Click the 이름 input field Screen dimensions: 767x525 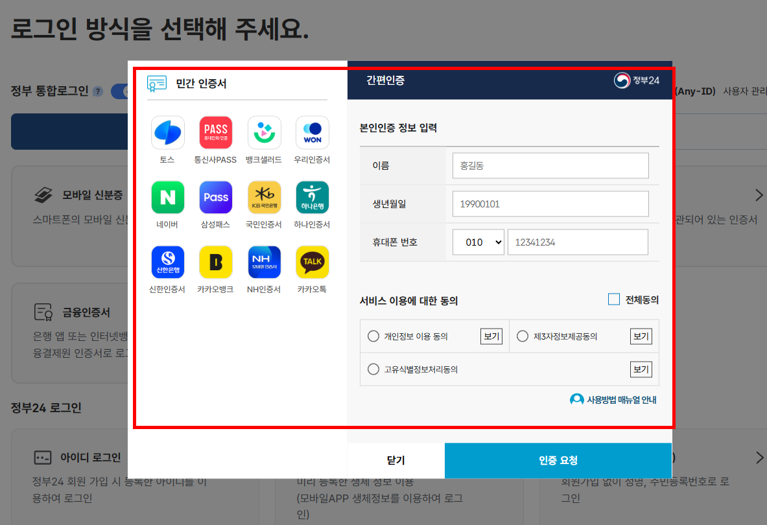550,166
